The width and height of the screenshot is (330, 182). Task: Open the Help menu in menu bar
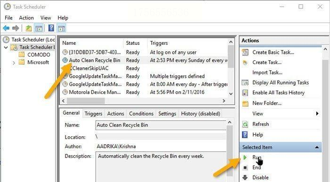point(63,18)
